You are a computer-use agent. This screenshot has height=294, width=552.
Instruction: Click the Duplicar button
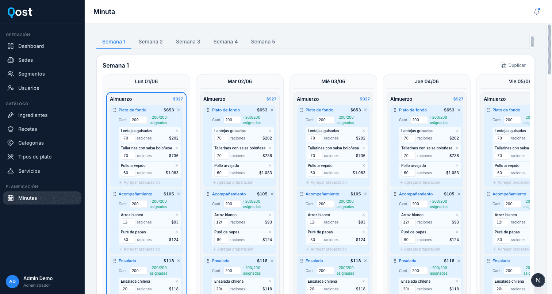[x=513, y=65]
